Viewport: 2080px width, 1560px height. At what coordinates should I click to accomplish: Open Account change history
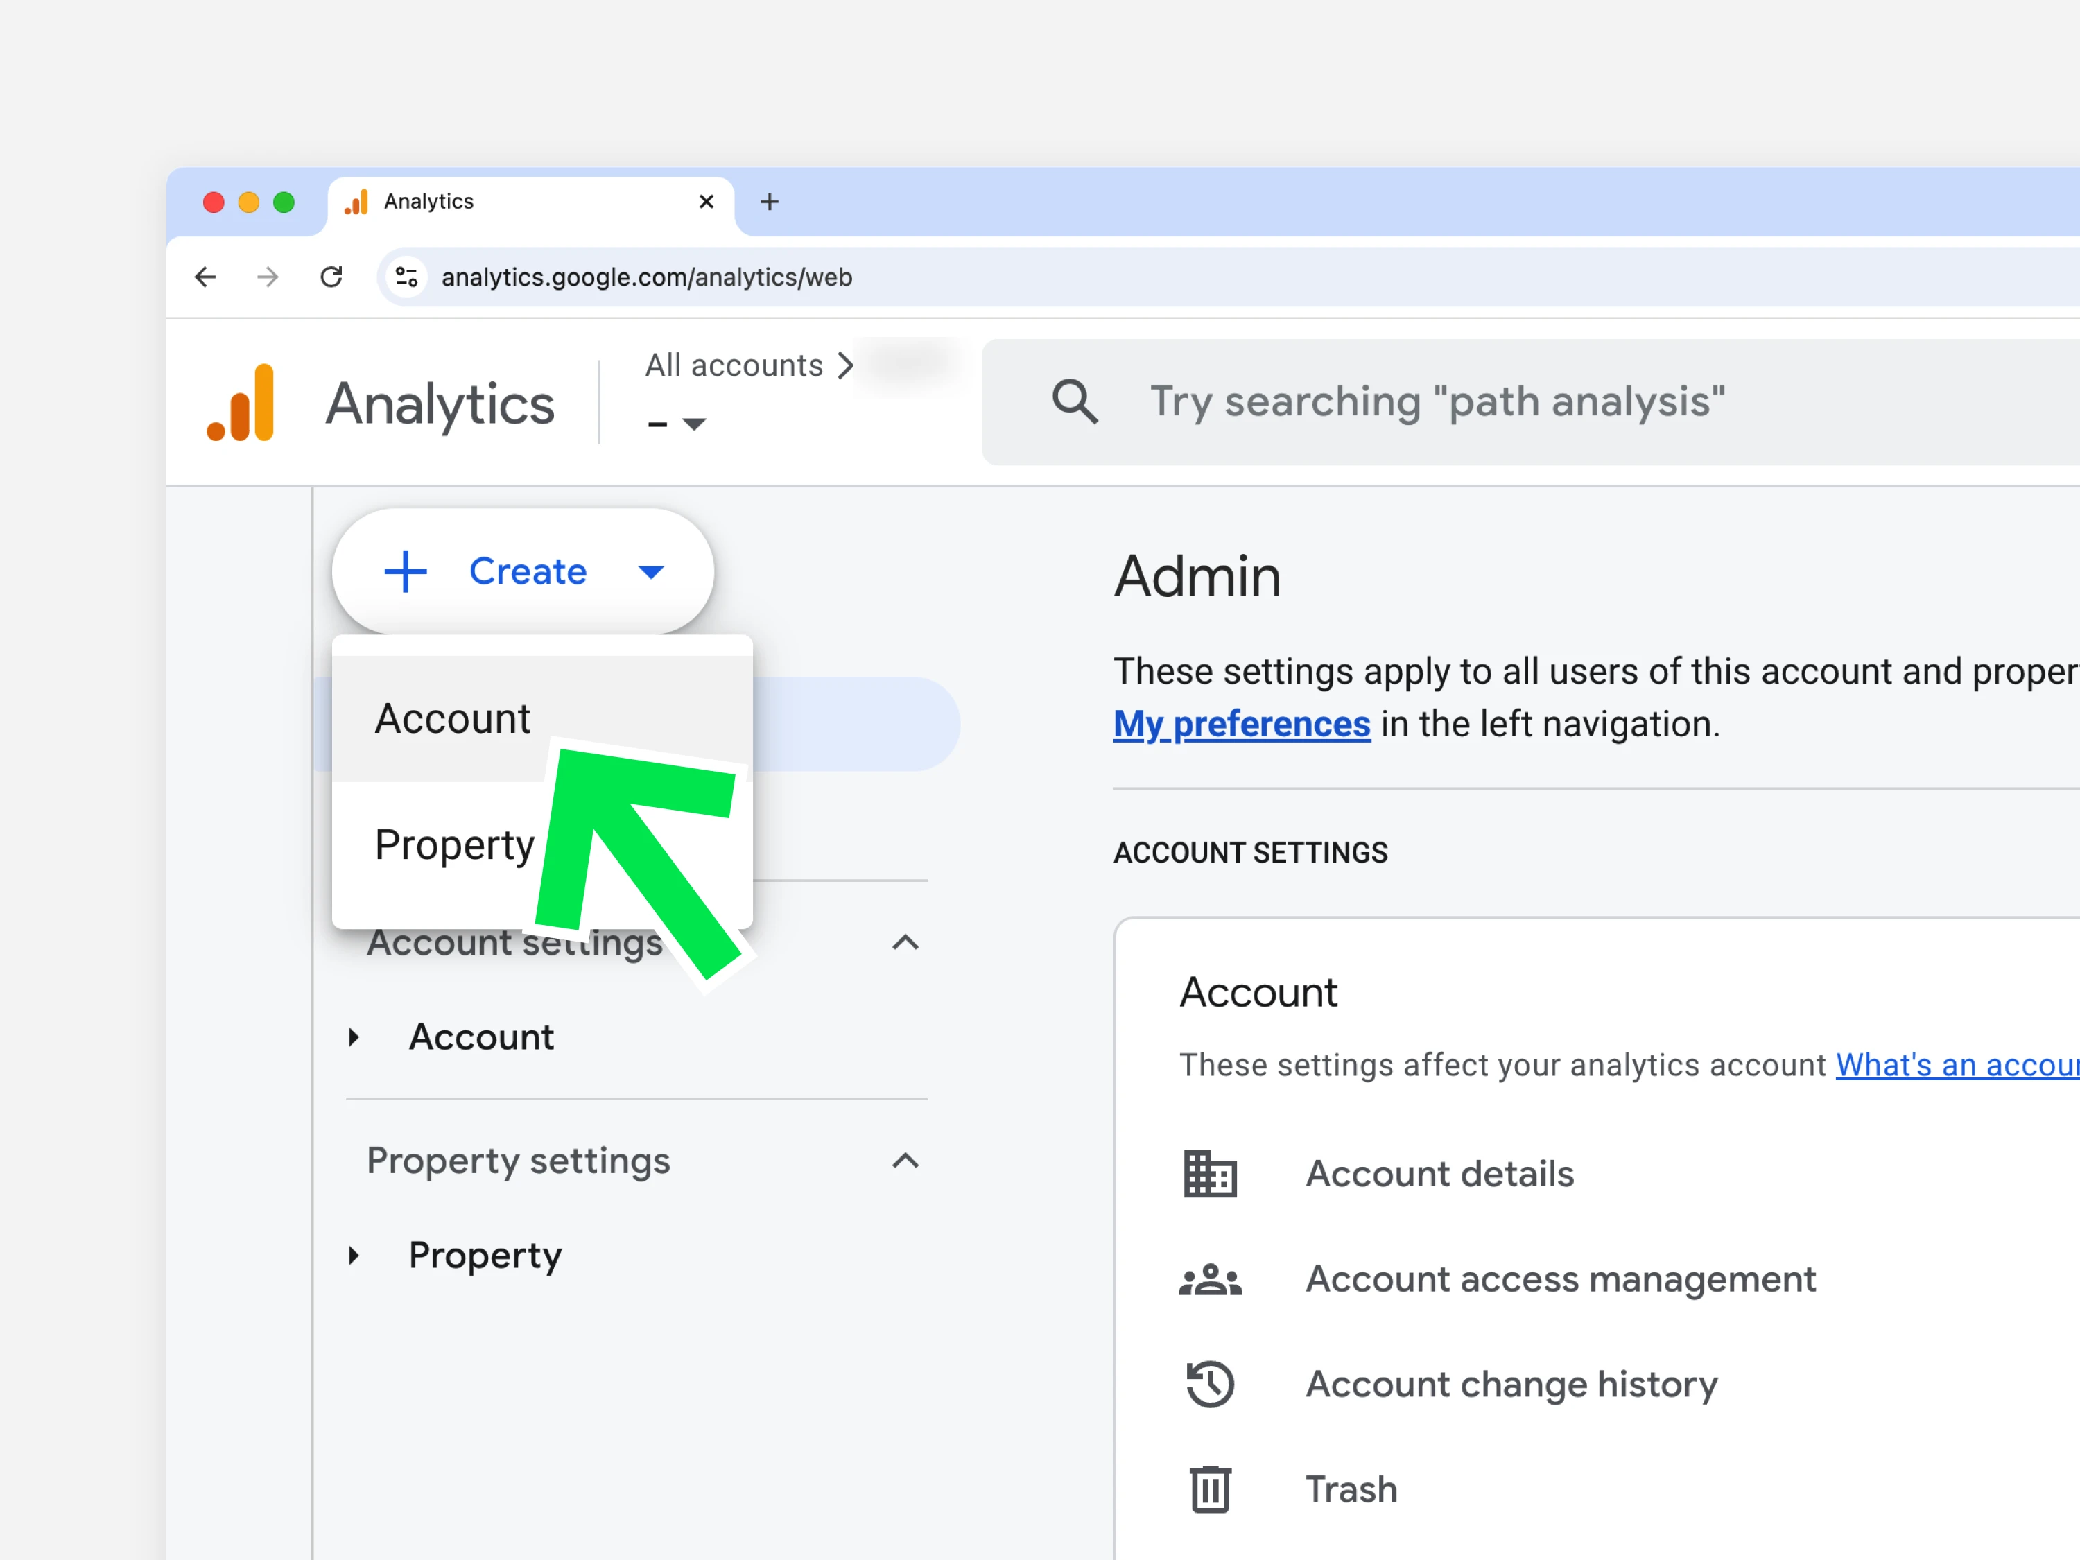[1511, 1384]
